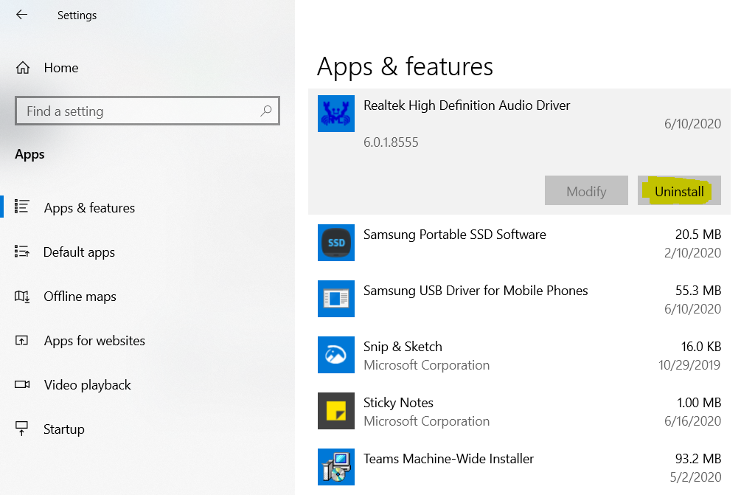
Task: Select Teams Machine-Wide Installer entry
Action: (519, 467)
